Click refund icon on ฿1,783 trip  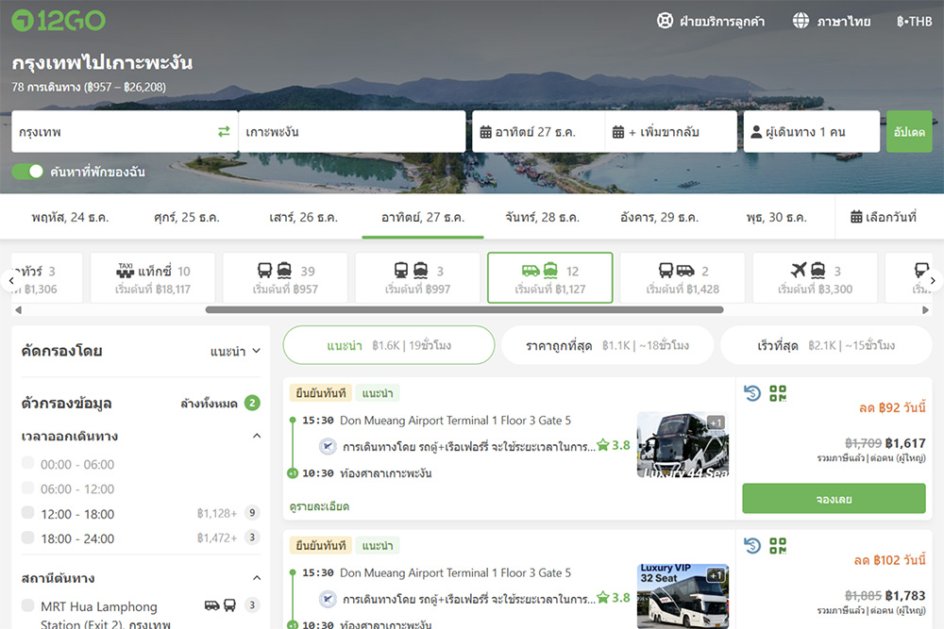[752, 545]
